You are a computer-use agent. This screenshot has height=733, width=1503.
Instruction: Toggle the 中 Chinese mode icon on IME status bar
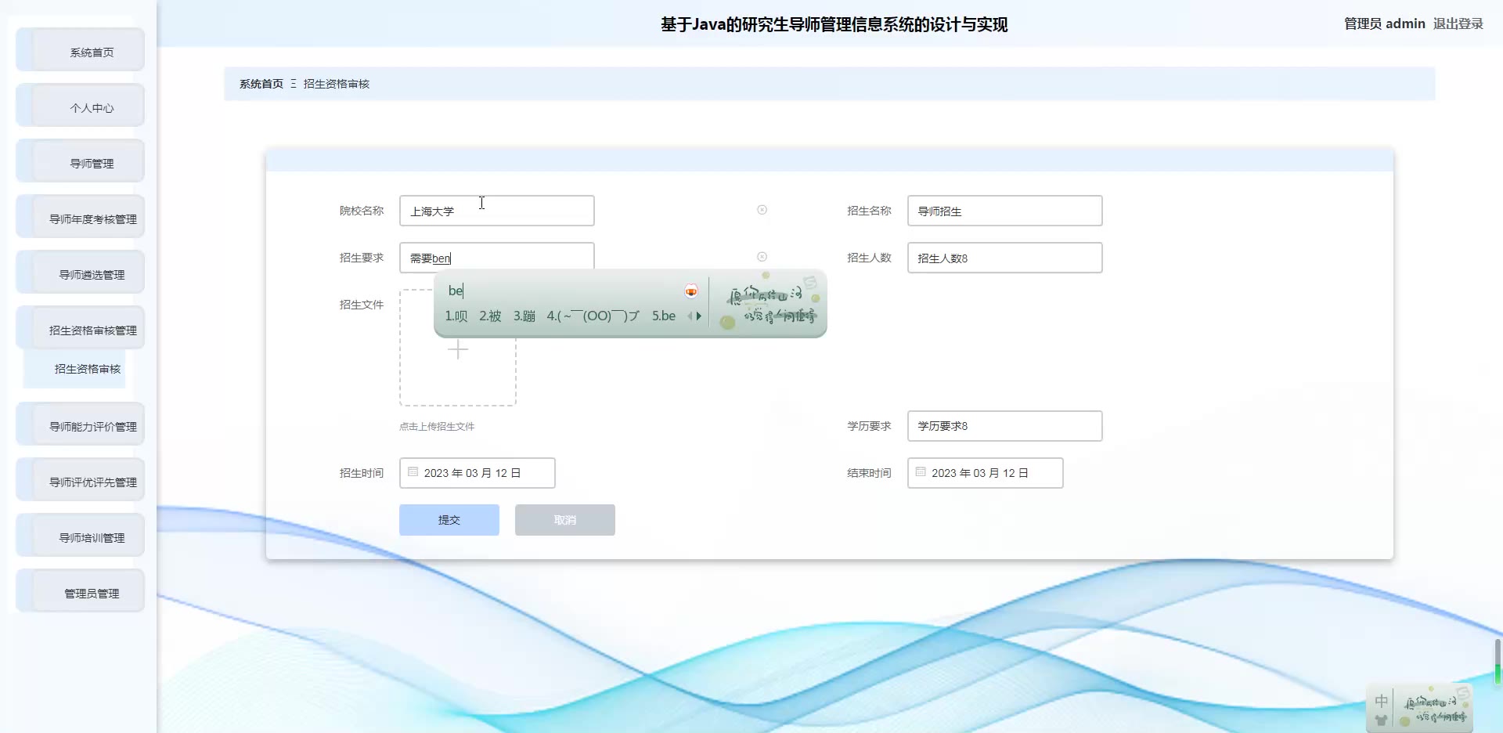[x=1382, y=701]
